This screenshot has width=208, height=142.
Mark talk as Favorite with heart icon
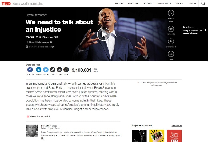point(171,29)
